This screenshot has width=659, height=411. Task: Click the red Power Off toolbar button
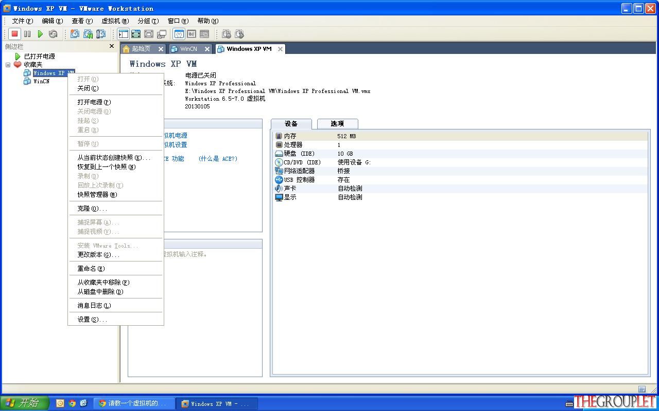coord(14,34)
